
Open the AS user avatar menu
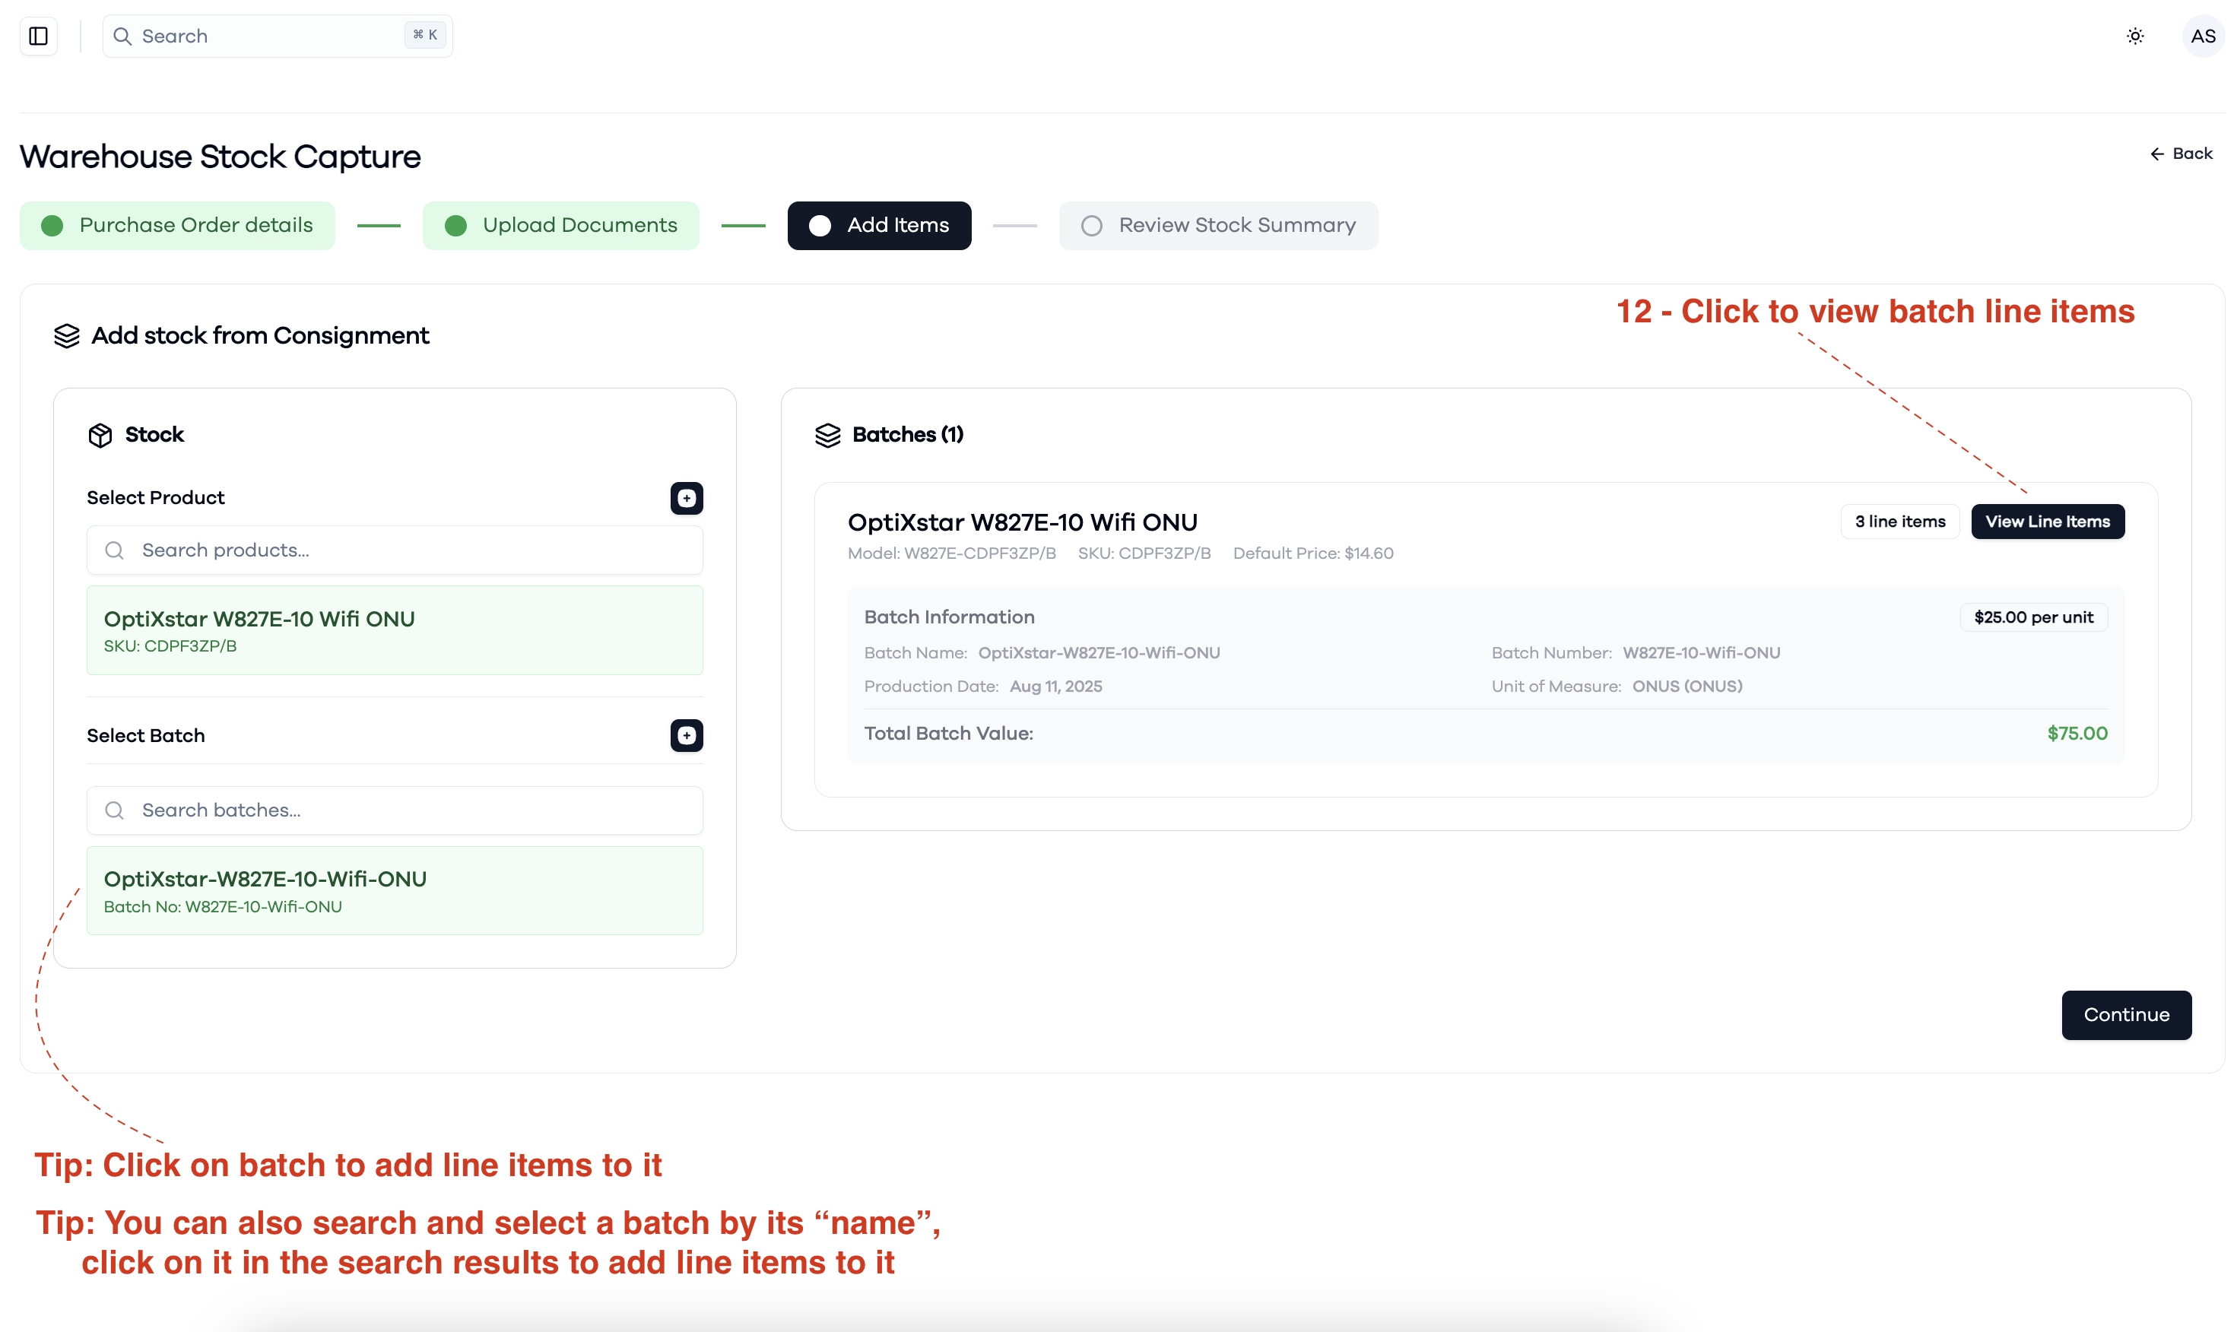pyautogui.click(x=2202, y=36)
